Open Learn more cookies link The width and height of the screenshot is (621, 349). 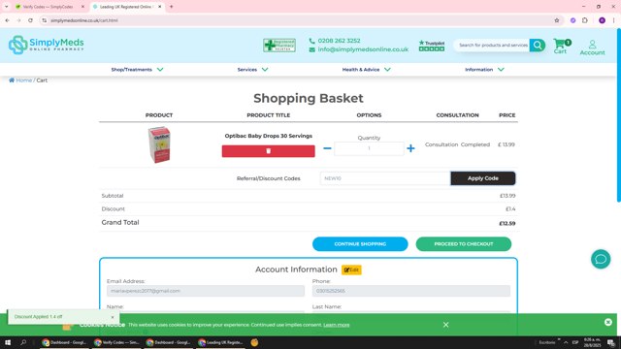point(337,325)
